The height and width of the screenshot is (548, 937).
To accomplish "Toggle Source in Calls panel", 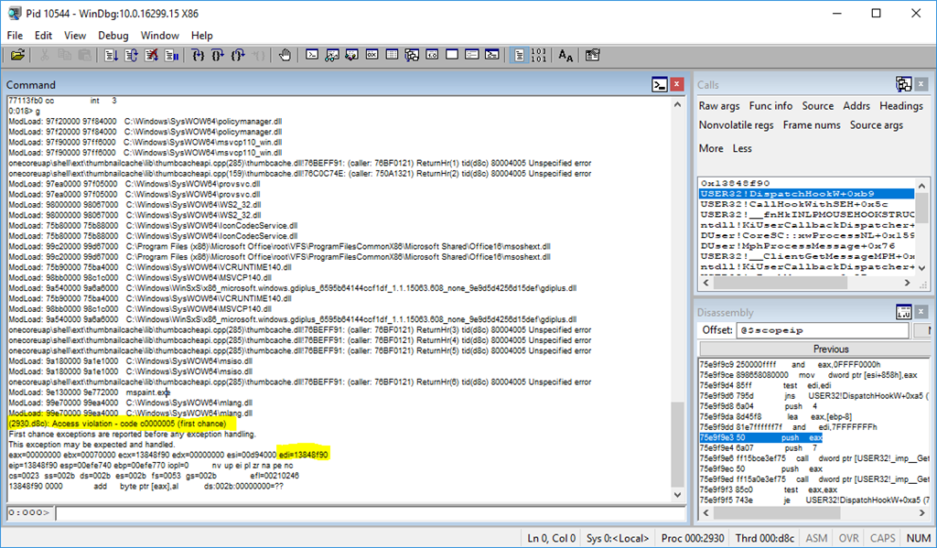I will pyautogui.click(x=817, y=106).
